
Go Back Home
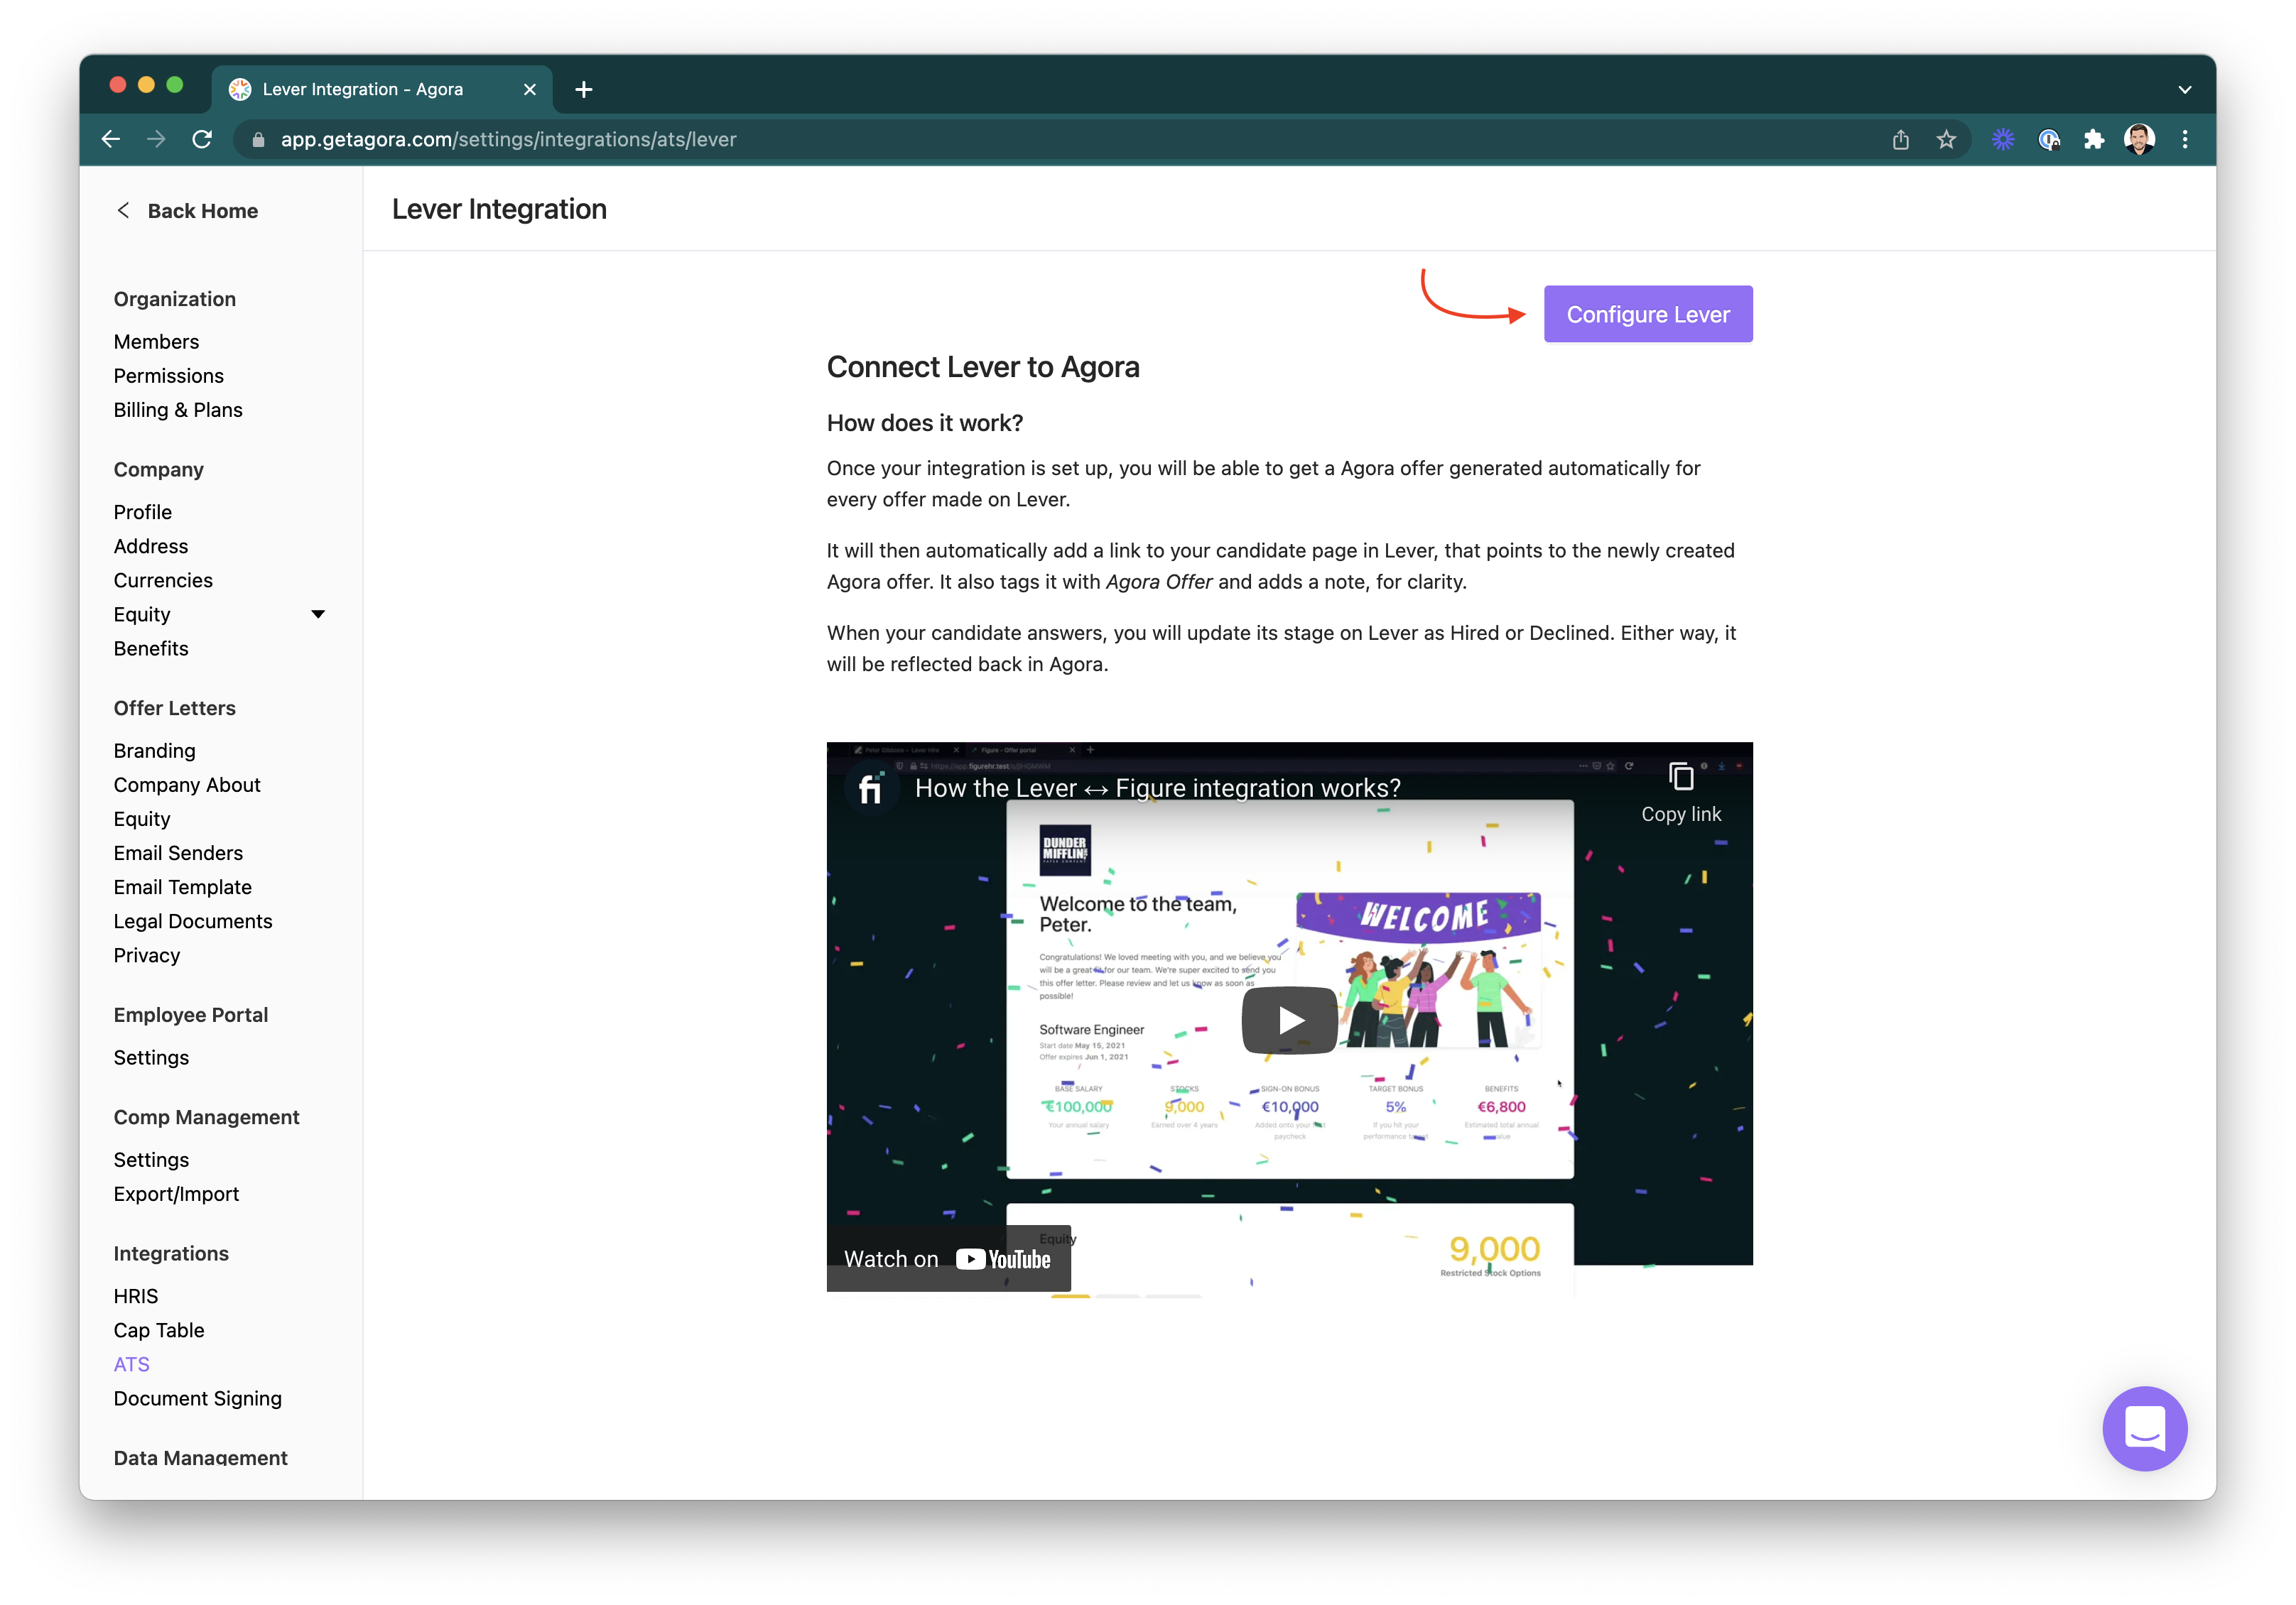[x=203, y=211]
